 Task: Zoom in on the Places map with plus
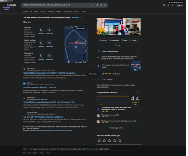85,55
